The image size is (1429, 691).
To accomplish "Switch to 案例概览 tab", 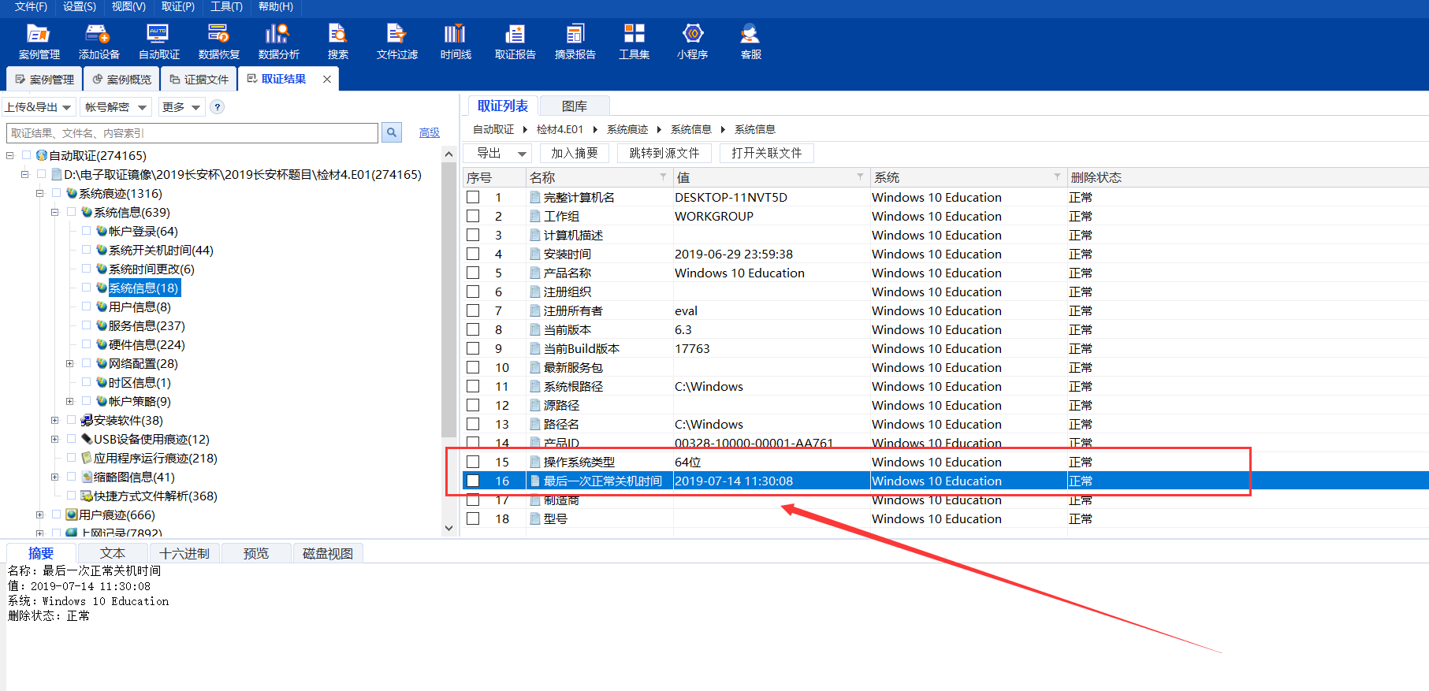I will click(x=121, y=80).
